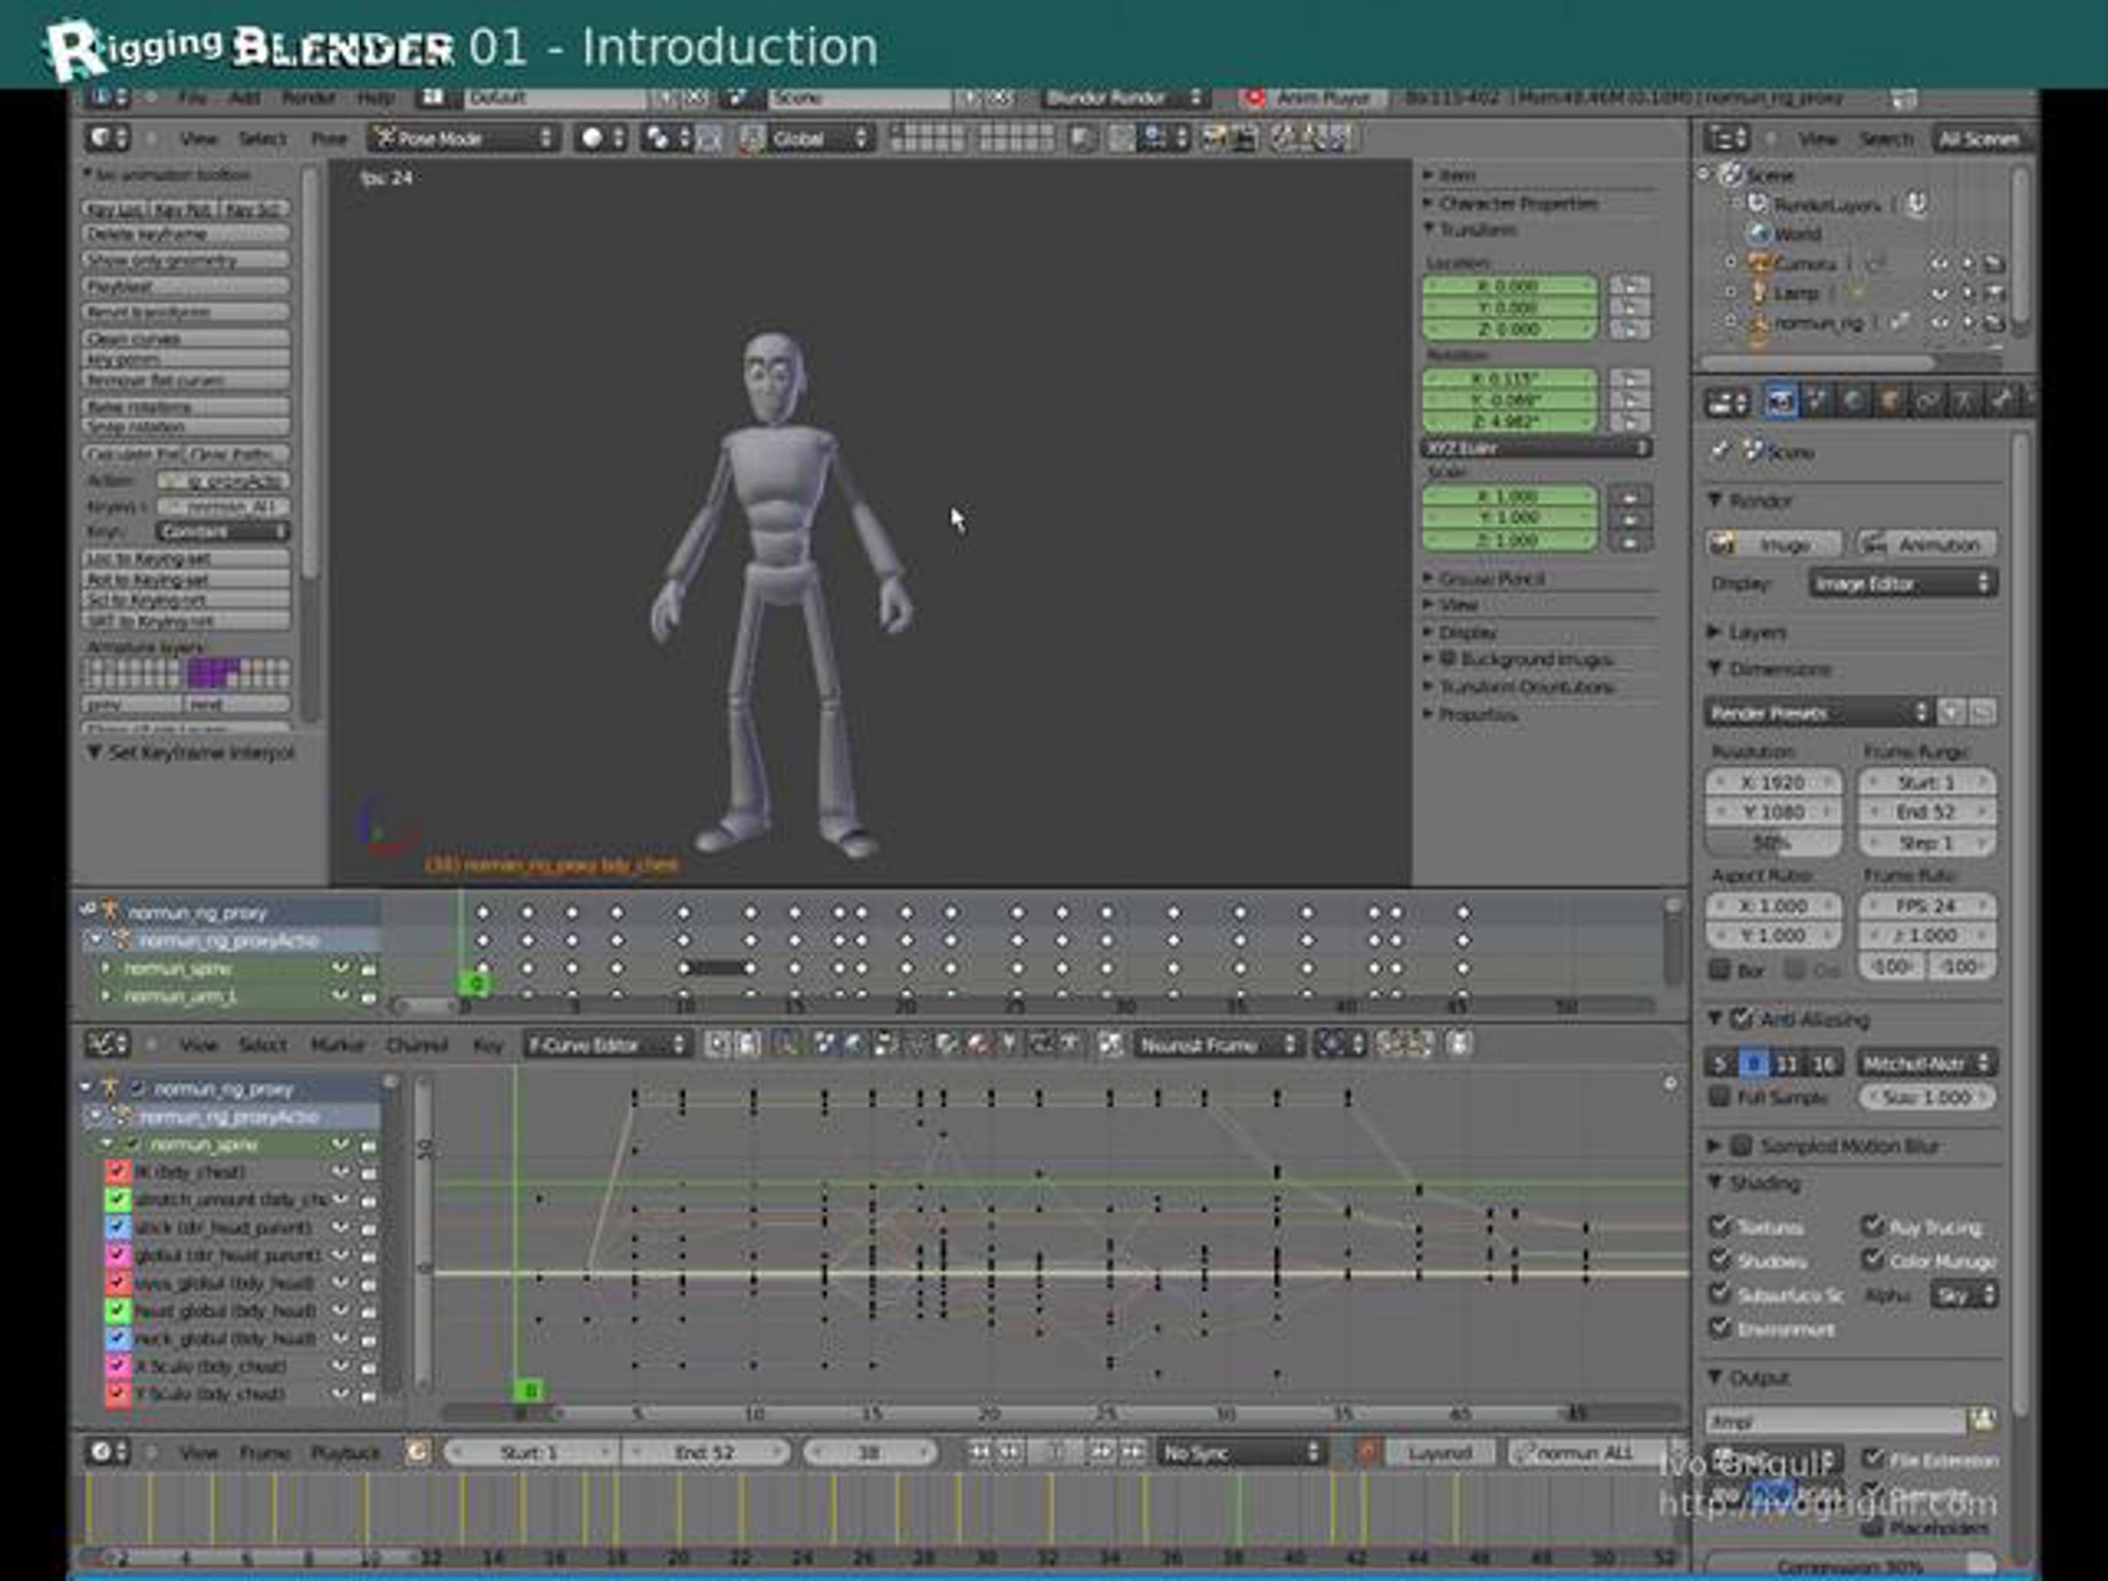Open the F-Curve Editor mode dropdown
The image size is (2108, 1581).
(x=605, y=1044)
